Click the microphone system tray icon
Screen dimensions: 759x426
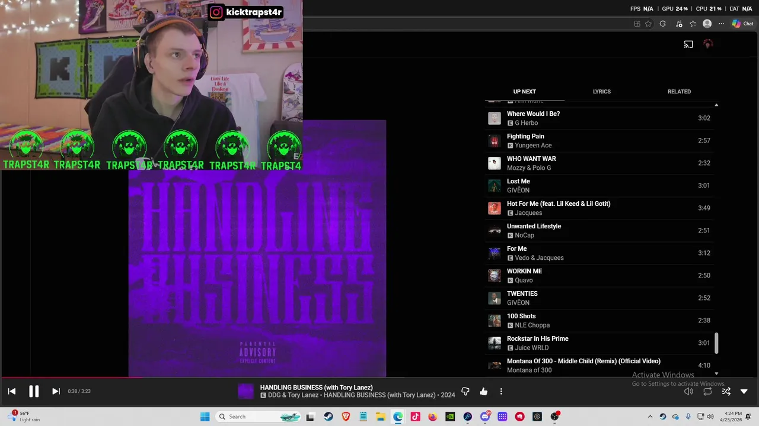(688, 417)
